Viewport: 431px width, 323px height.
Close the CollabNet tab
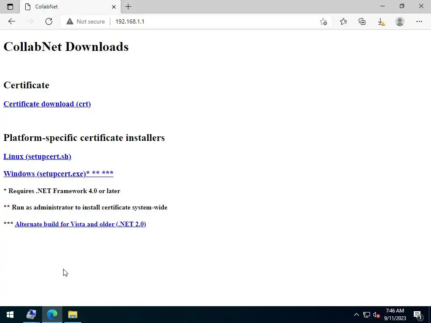point(114,7)
